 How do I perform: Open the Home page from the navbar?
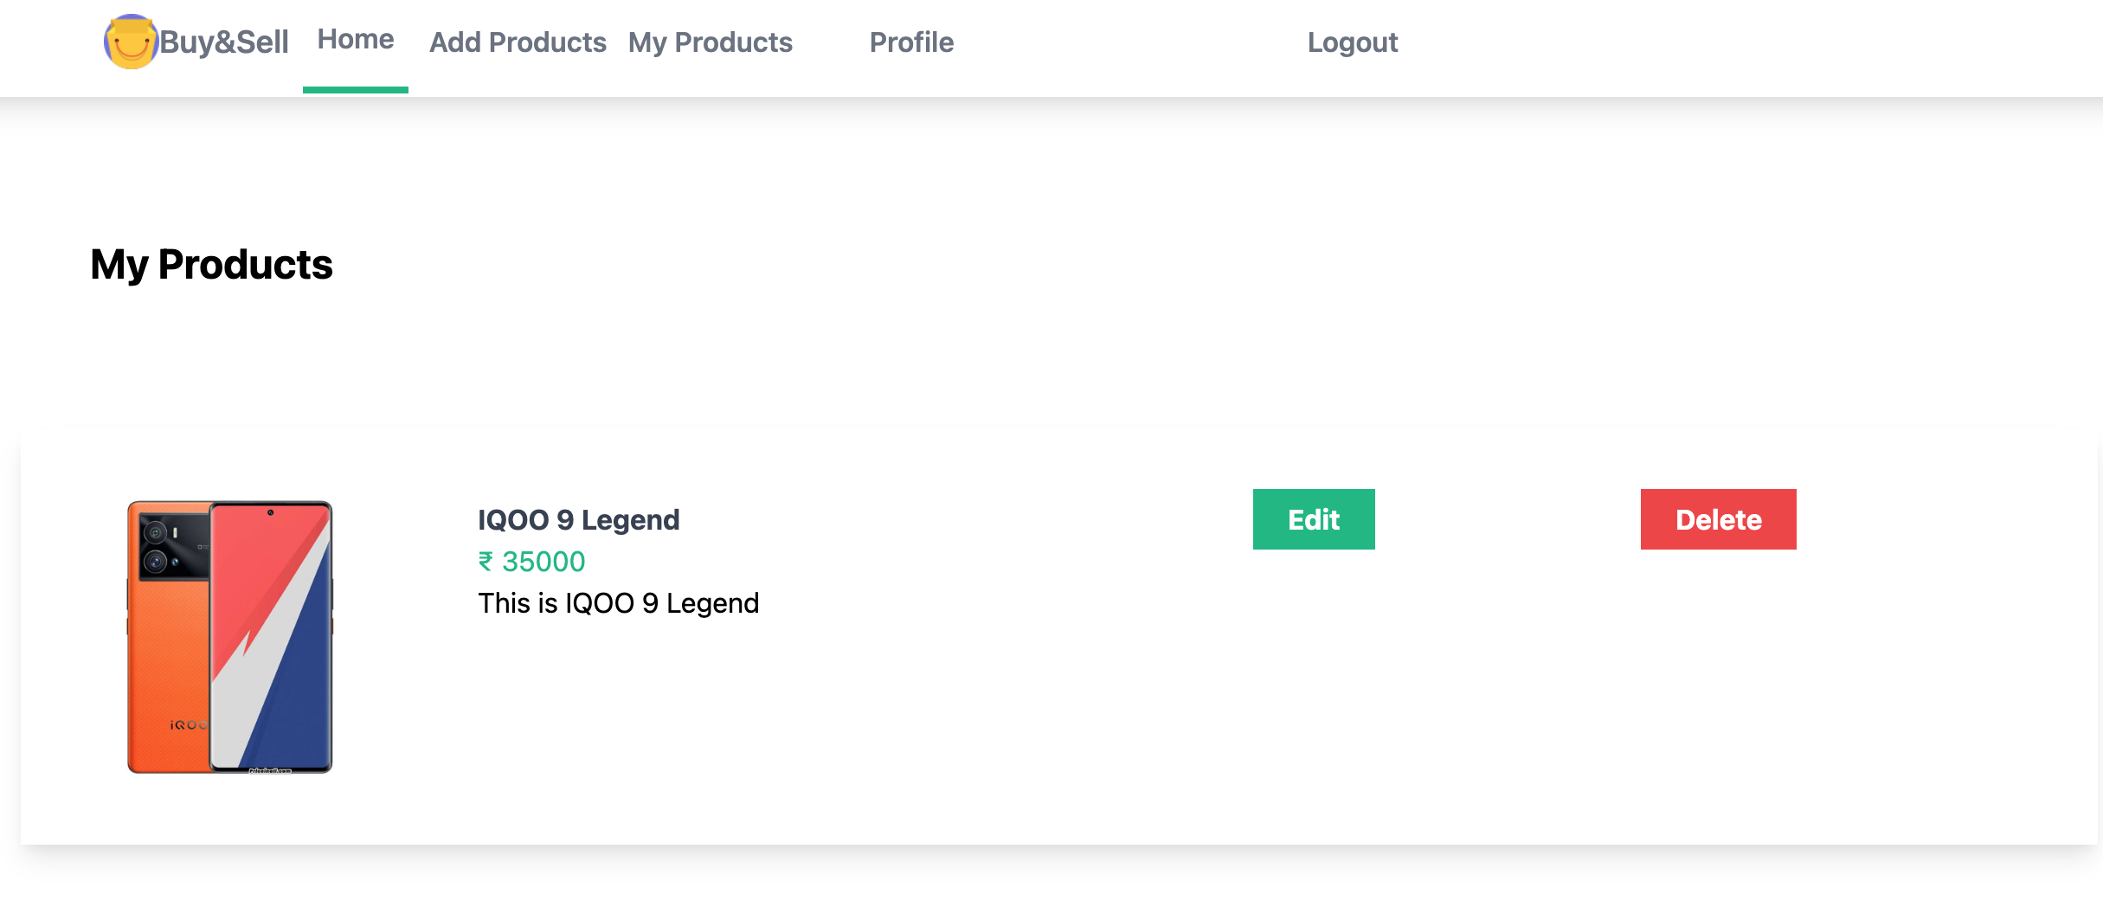pyautogui.click(x=355, y=39)
